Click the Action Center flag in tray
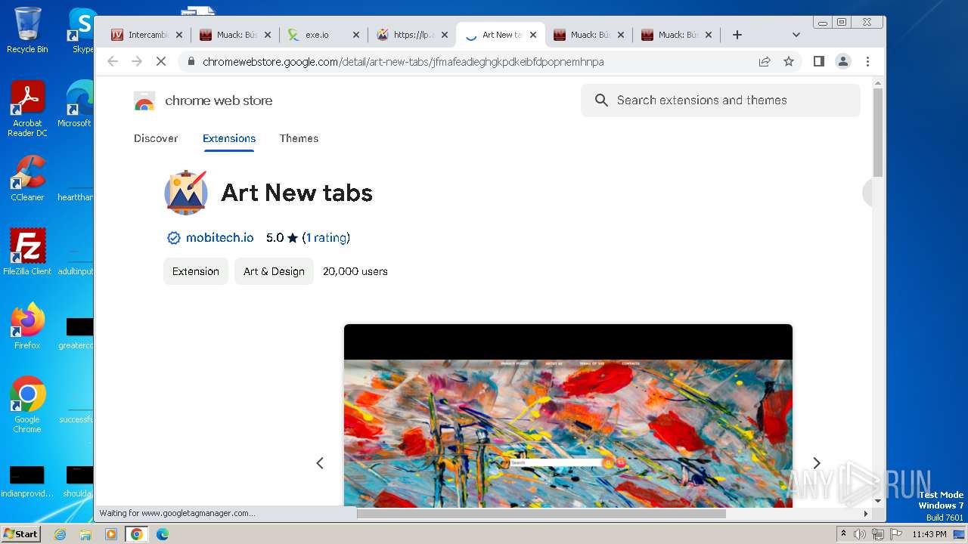968x544 pixels. click(896, 534)
